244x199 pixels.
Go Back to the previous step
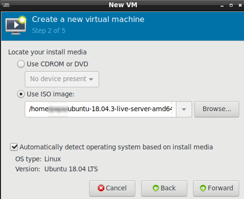[164, 189]
